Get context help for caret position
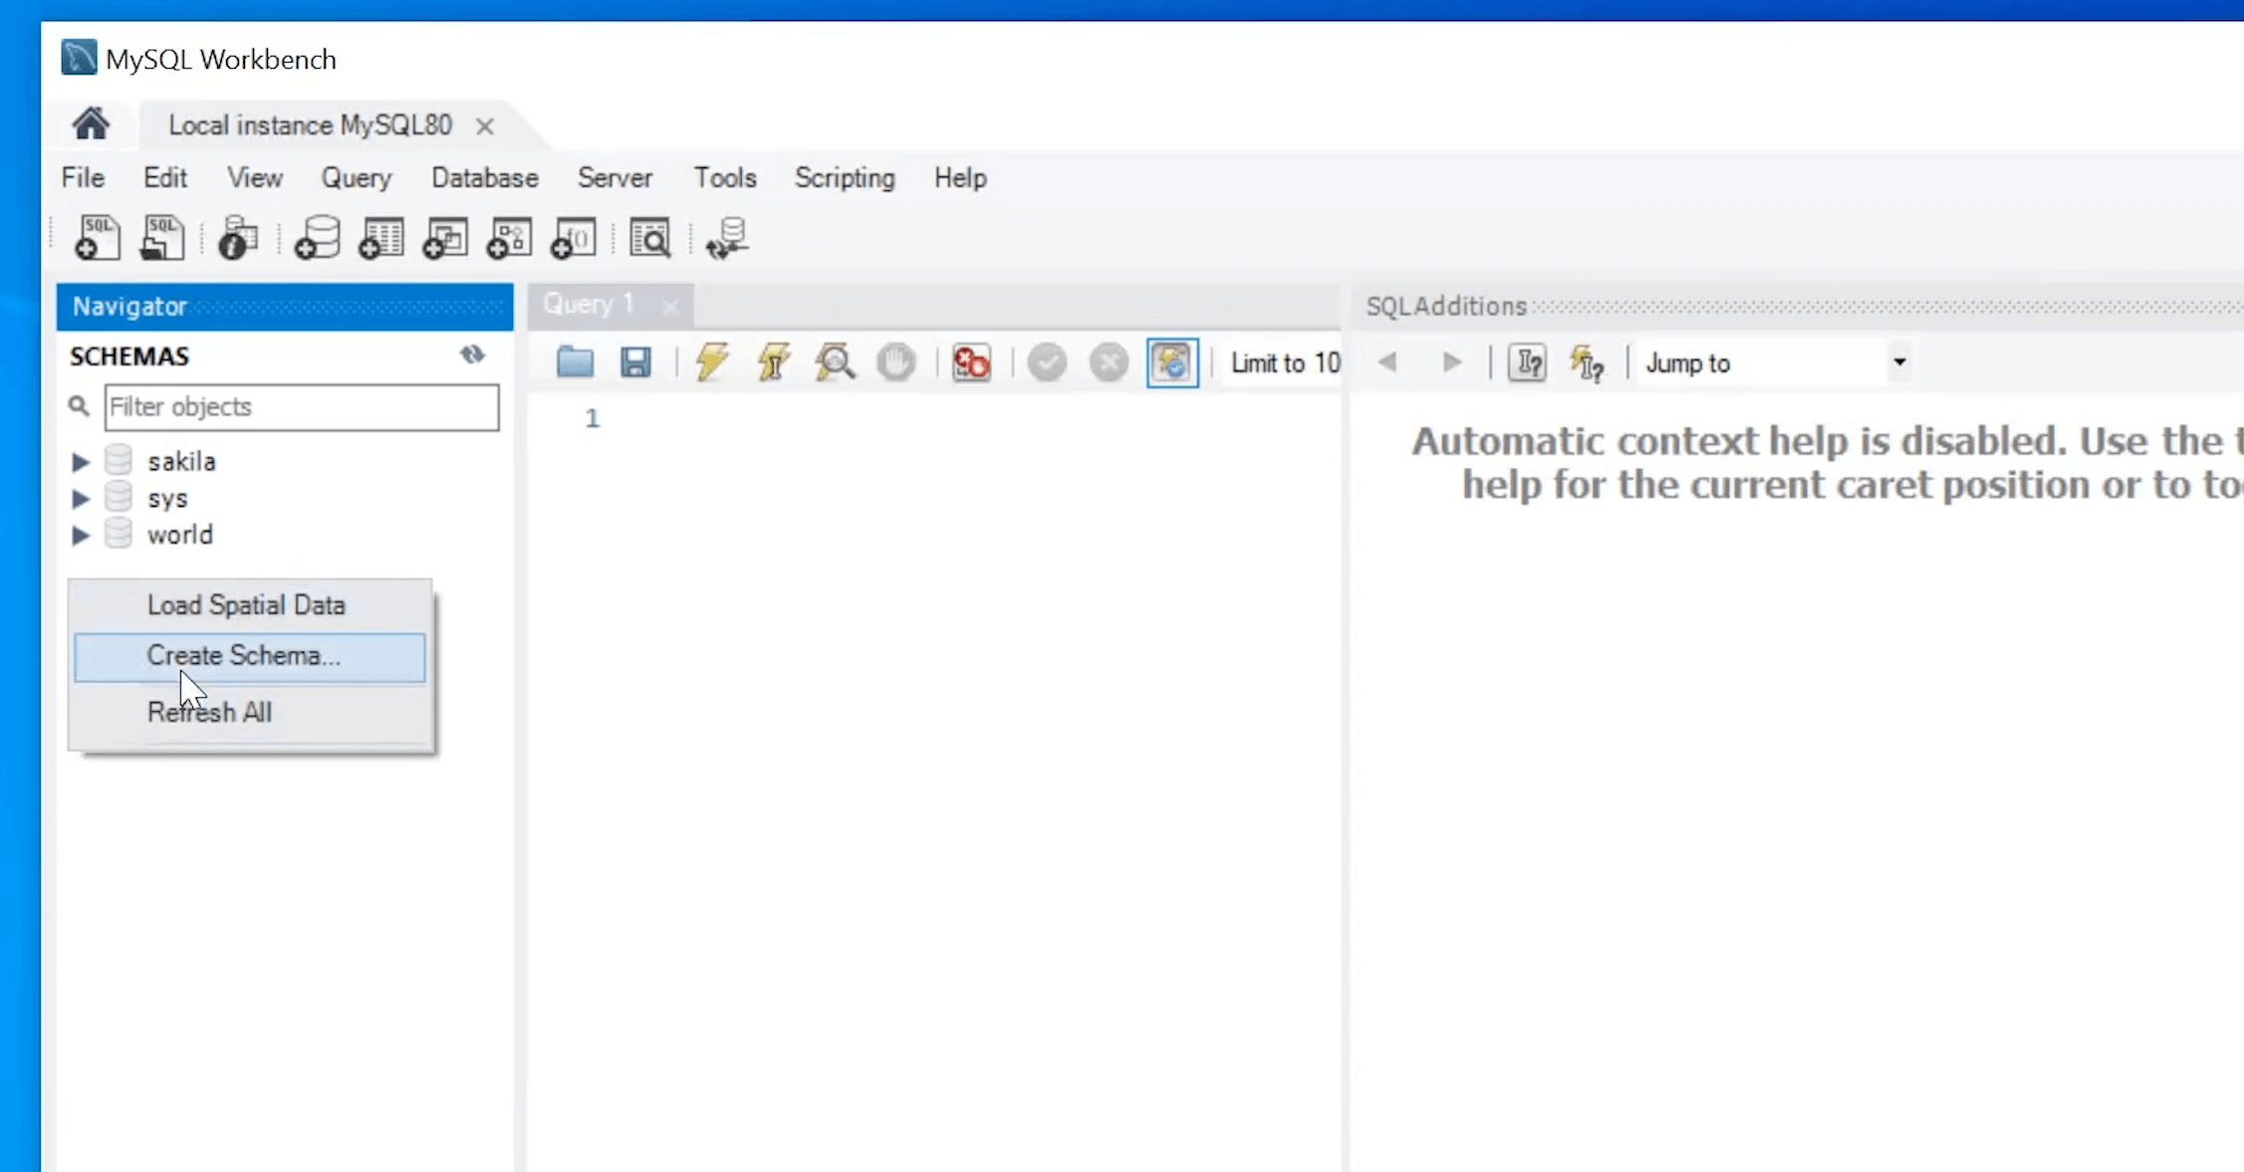The width and height of the screenshot is (2244, 1172). coord(1527,362)
